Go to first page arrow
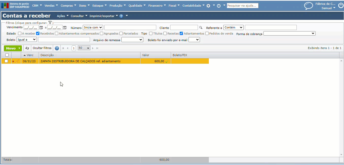344x165 pixels. coord(63,48)
